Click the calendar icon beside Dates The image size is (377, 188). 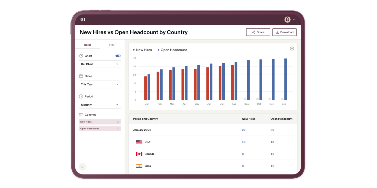(x=81, y=76)
